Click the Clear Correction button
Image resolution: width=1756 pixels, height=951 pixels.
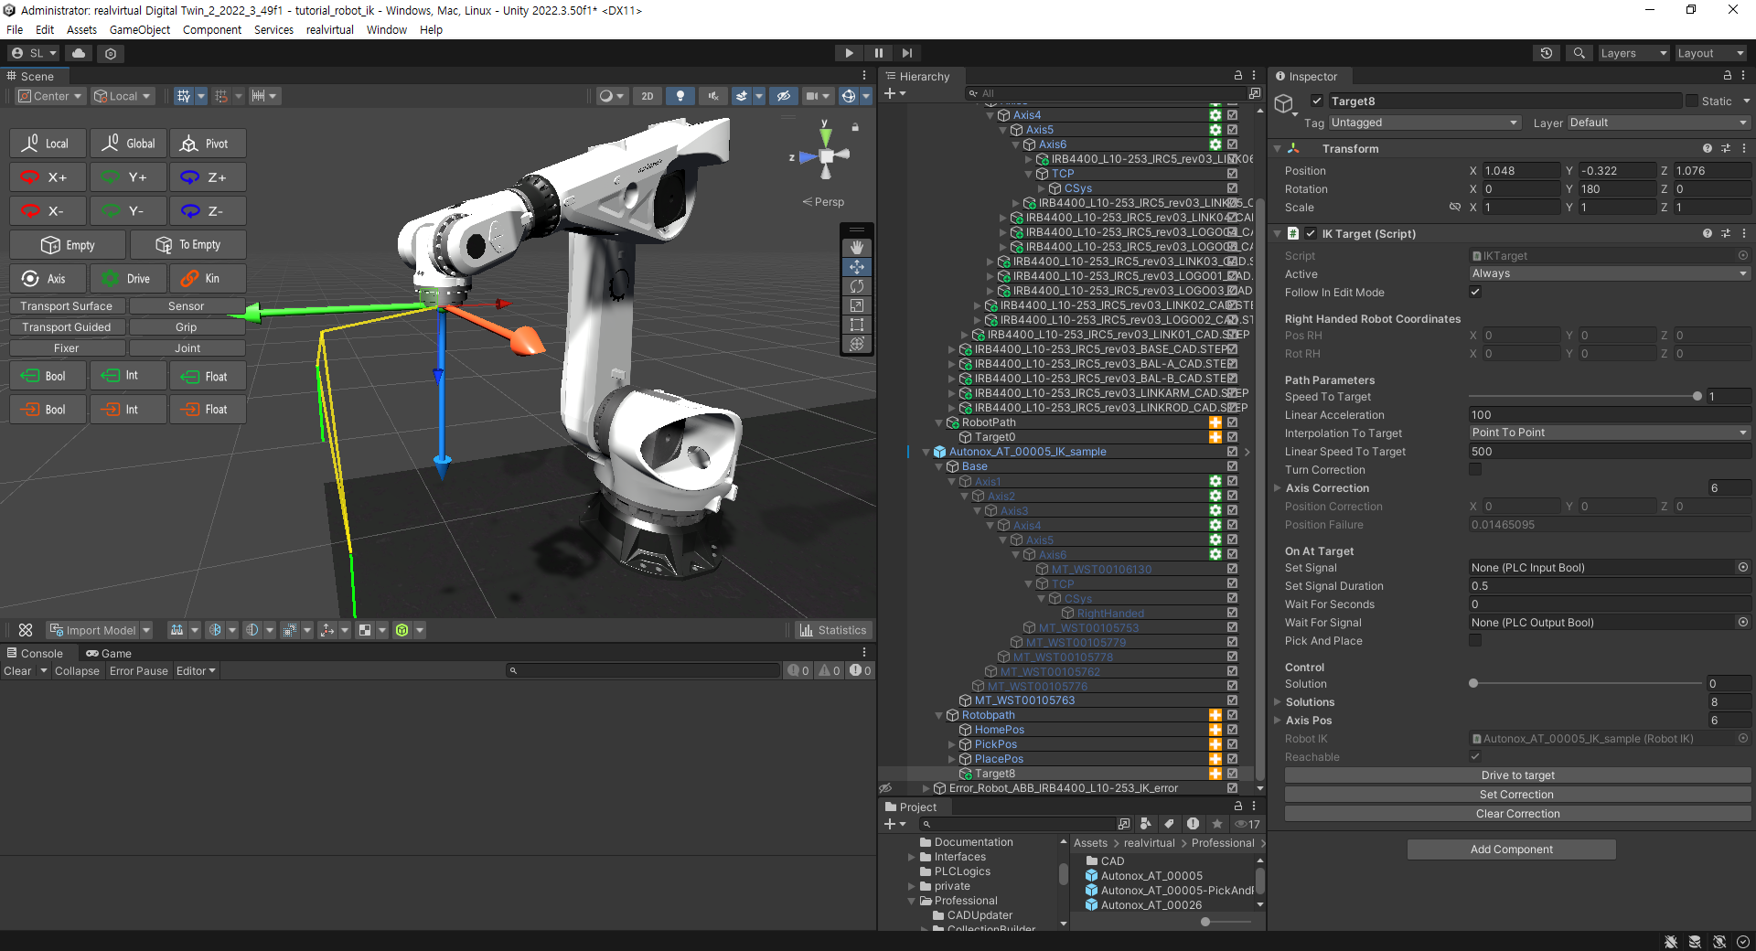pos(1517,814)
